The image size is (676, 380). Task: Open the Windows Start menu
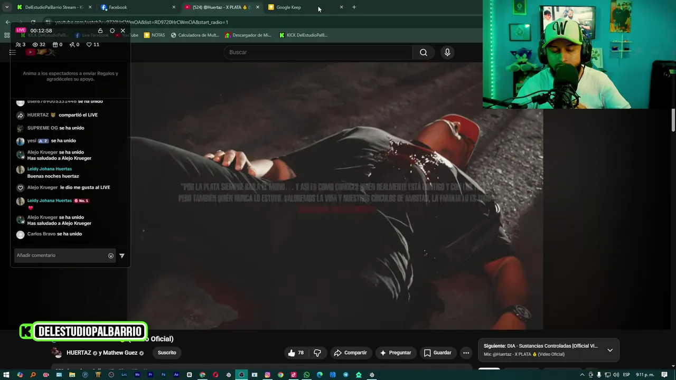pos(6,375)
